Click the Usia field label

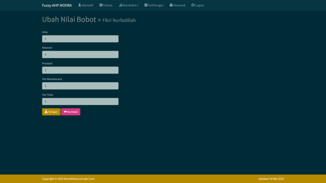click(x=45, y=32)
